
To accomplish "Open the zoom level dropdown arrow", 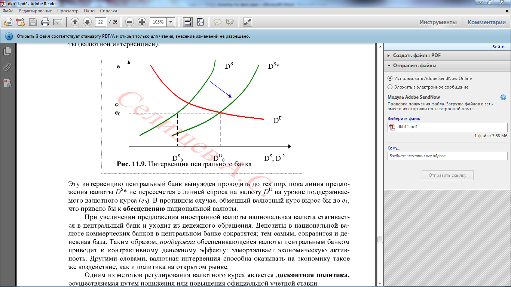I will (x=171, y=22).
